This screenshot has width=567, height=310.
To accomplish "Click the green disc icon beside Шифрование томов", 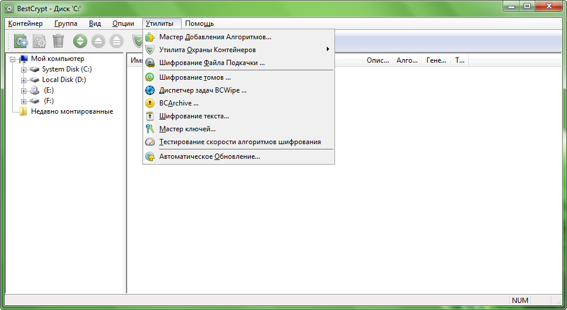I will click(150, 77).
